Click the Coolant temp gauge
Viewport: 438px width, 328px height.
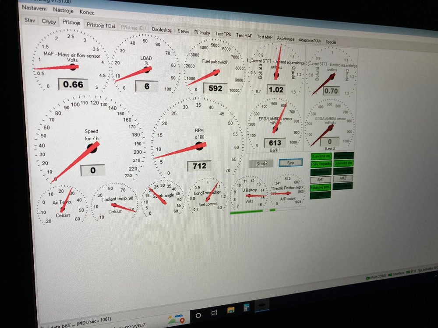pos(115,204)
